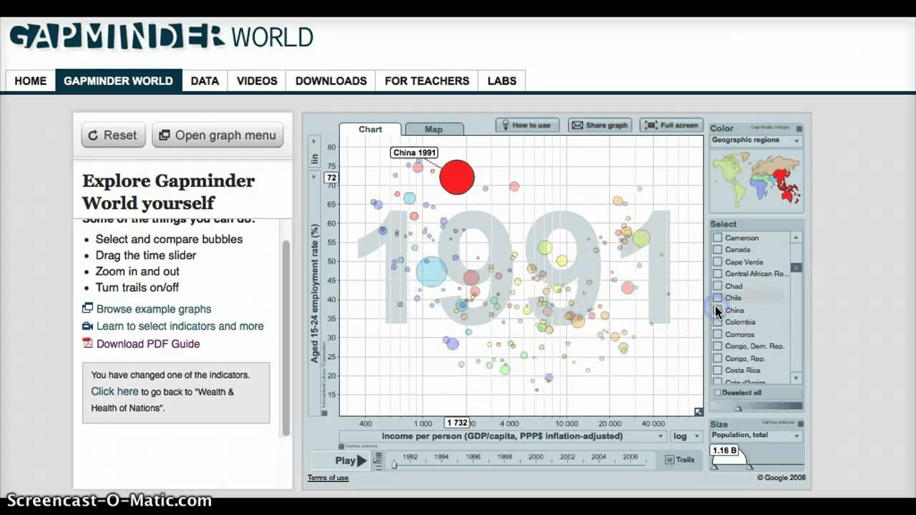The height and width of the screenshot is (515, 916).
Task: Toggle the Colombia checkbox
Action: tap(718, 322)
